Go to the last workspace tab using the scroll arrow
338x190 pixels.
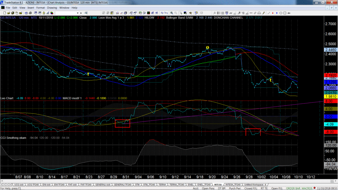(10, 185)
